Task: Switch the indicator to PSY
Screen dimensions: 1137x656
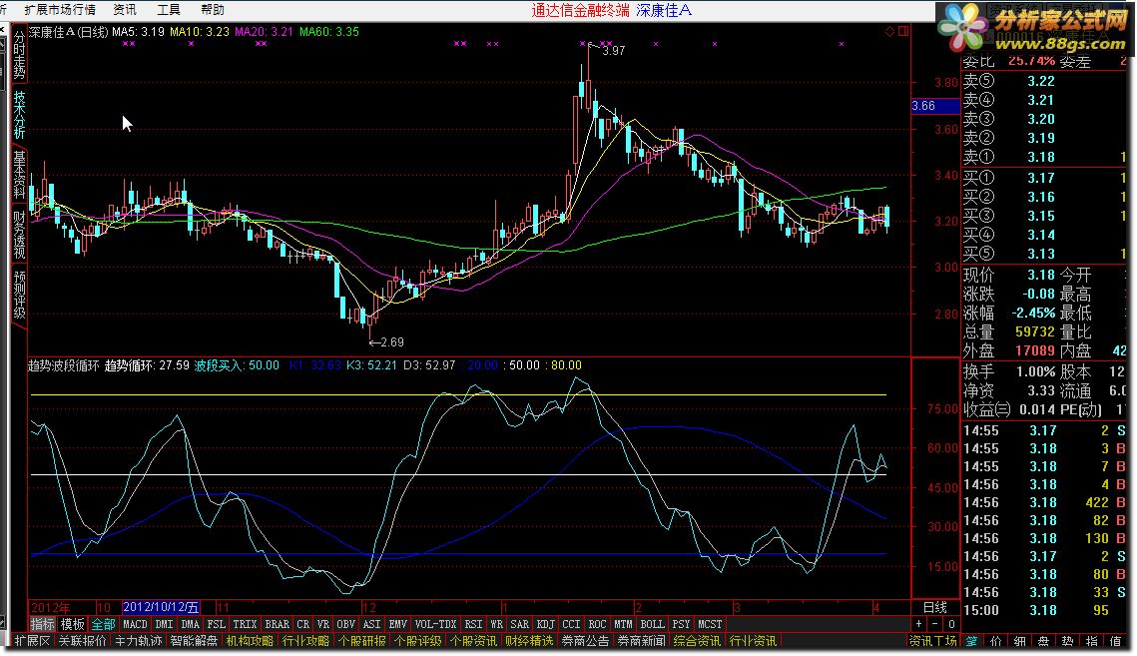Action: point(682,624)
